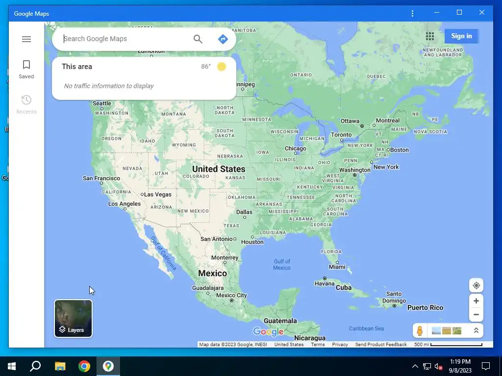The width and height of the screenshot is (502, 376).
Task: Select Mexico City on the map
Action: click(231, 295)
